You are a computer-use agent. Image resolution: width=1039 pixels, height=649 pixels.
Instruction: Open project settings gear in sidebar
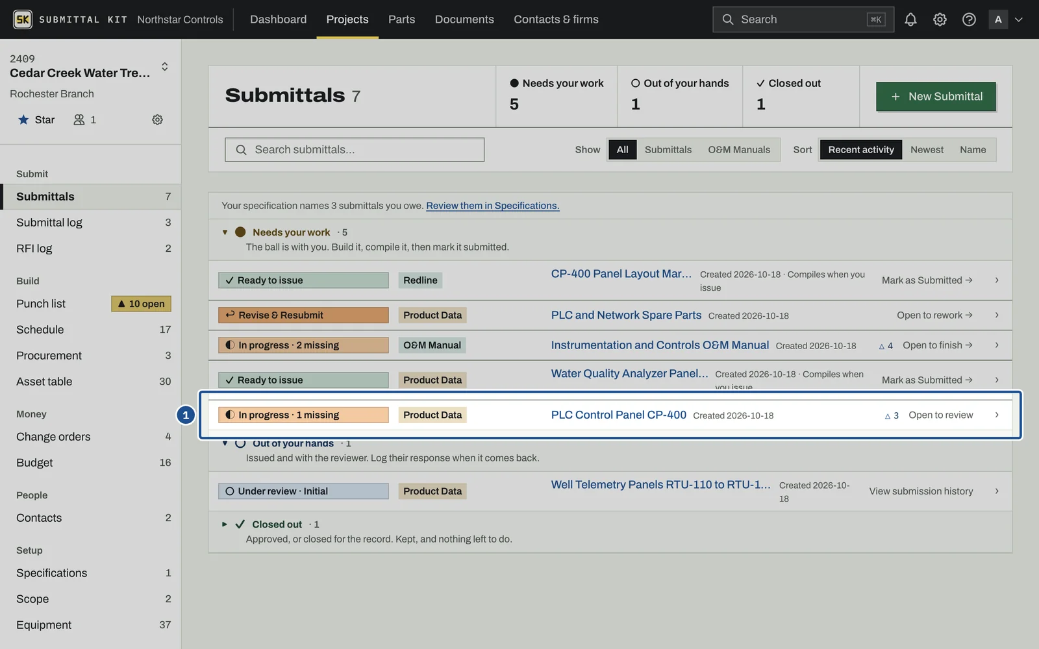tap(157, 119)
